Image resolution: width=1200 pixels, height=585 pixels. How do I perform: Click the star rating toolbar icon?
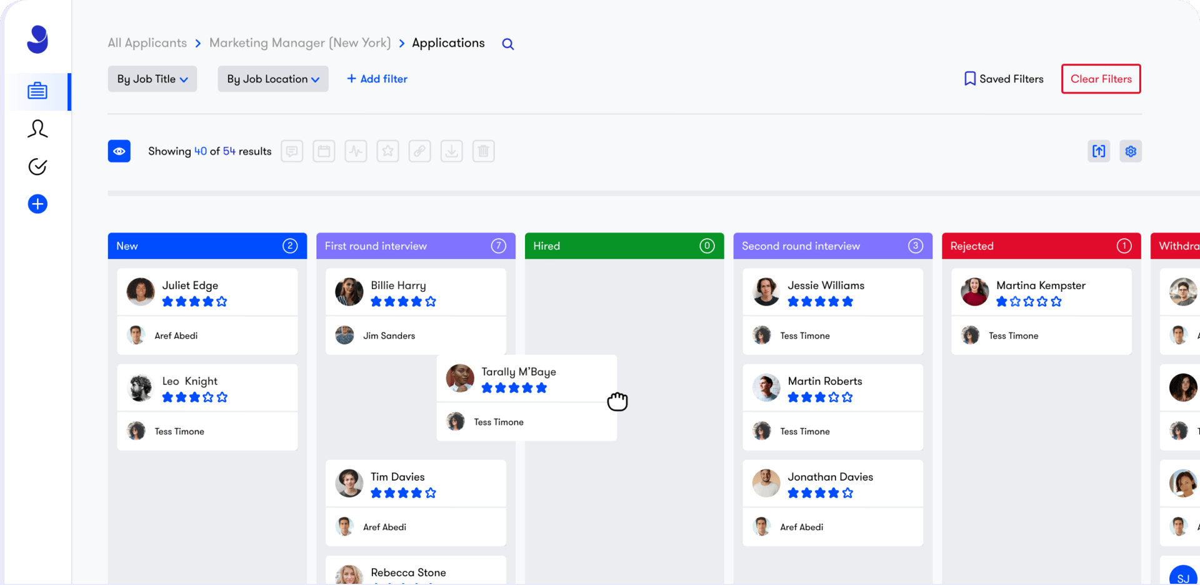pos(388,151)
